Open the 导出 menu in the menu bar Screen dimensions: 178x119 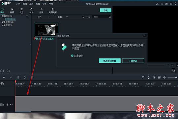(44, 4)
